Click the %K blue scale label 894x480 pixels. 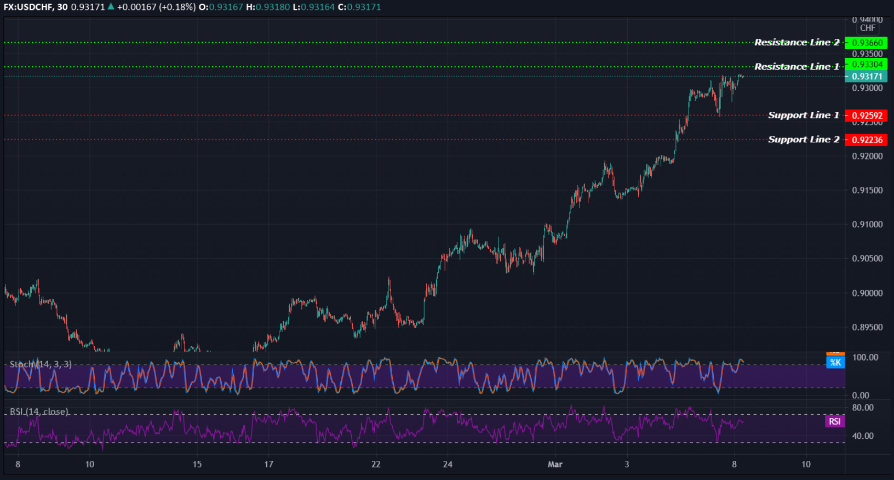pos(835,362)
